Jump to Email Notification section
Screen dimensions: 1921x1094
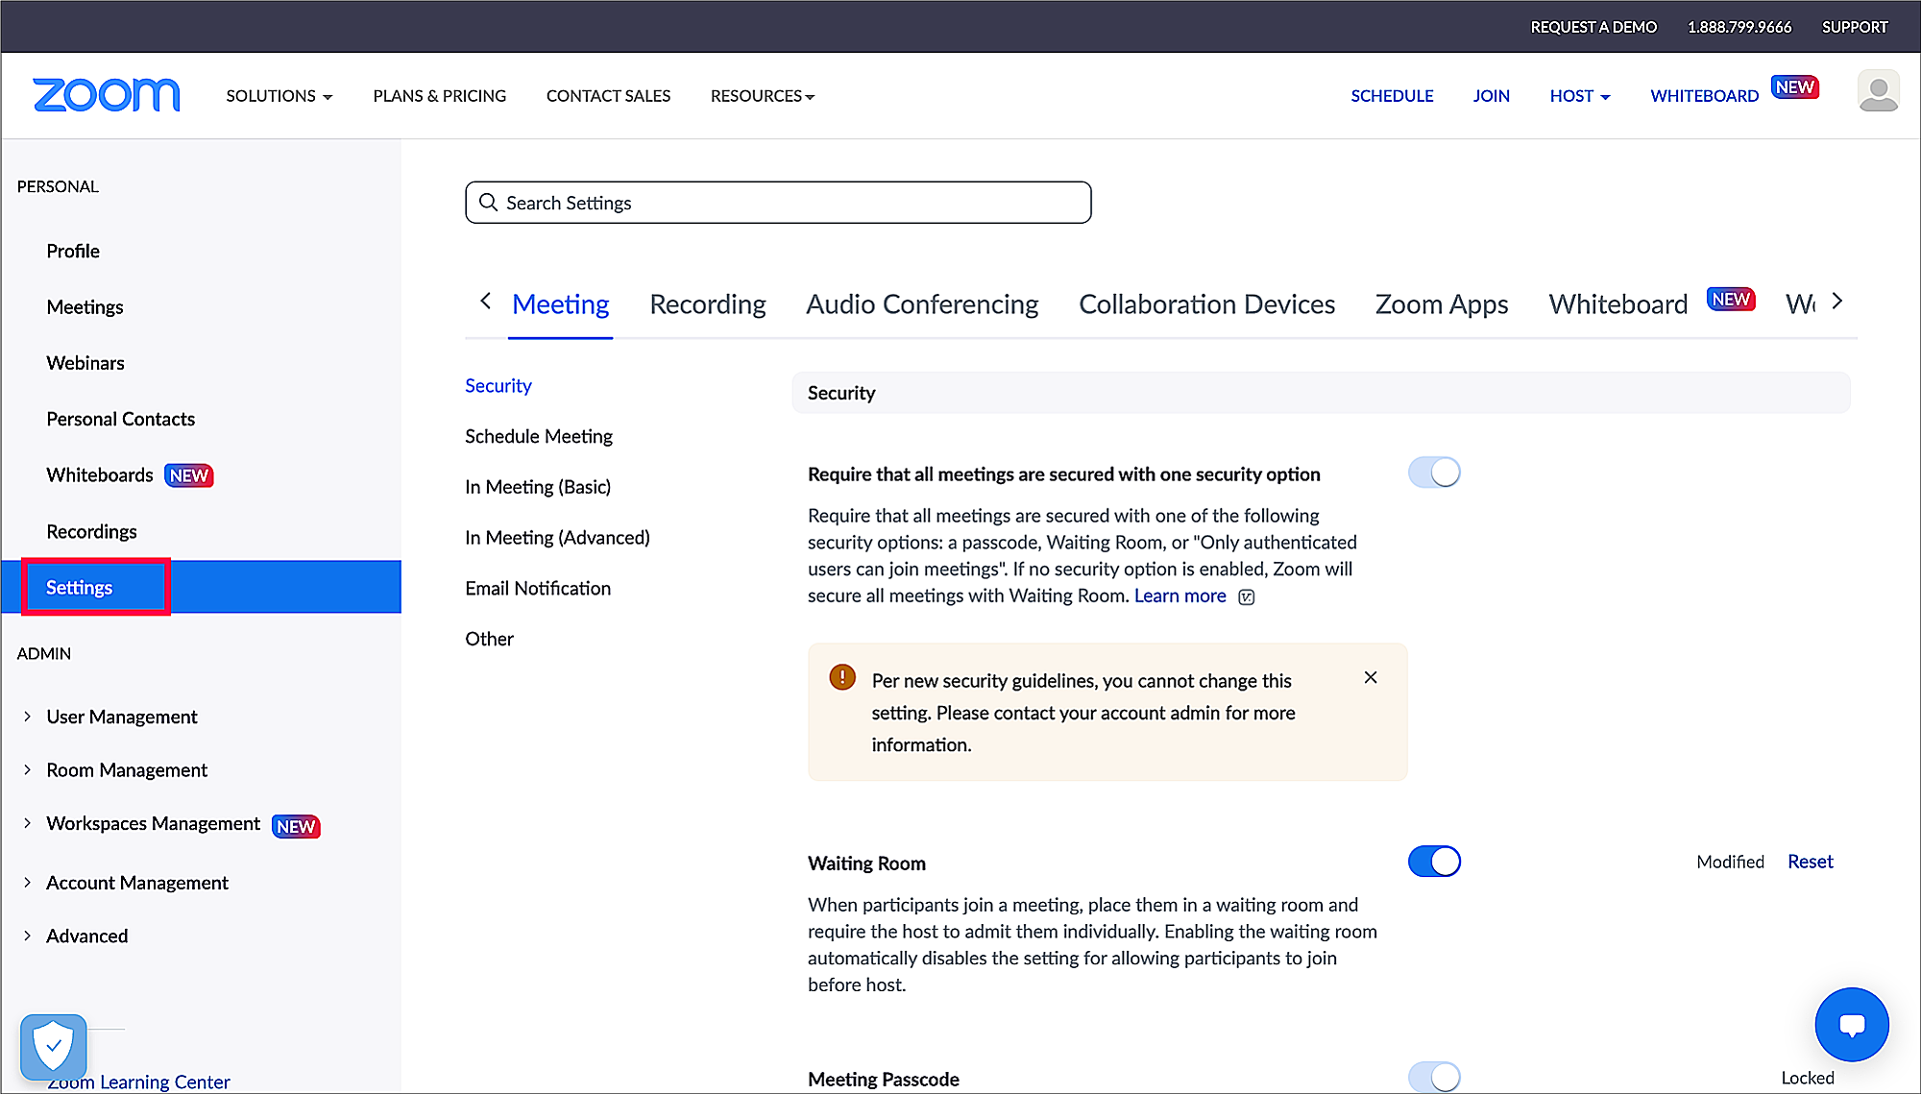pyautogui.click(x=538, y=589)
